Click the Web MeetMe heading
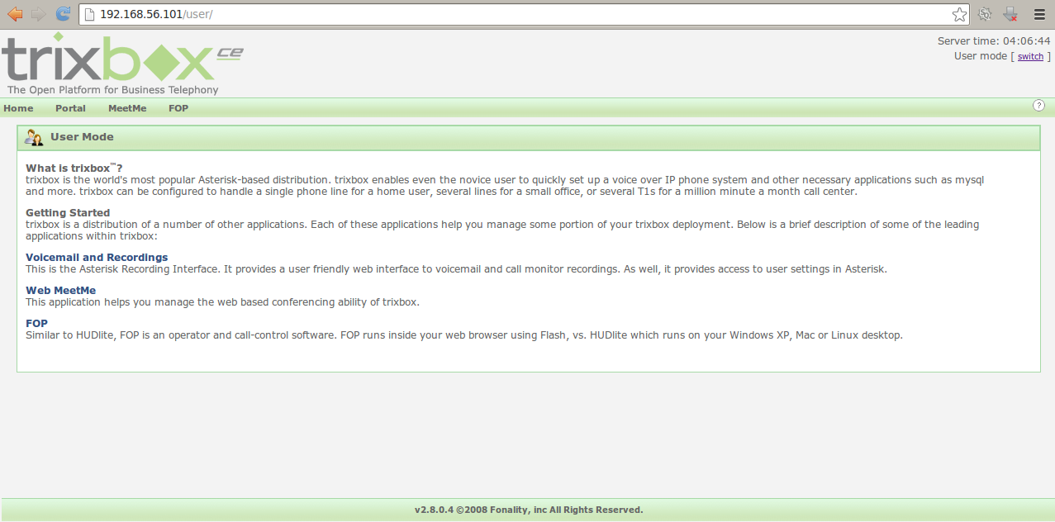 click(60, 290)
